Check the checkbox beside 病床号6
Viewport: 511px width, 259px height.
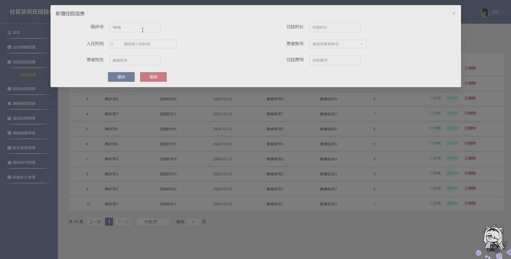73,129
